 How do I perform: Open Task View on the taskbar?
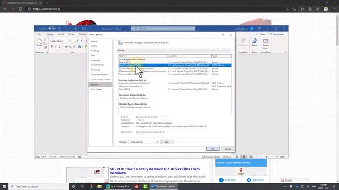[82, 186]
